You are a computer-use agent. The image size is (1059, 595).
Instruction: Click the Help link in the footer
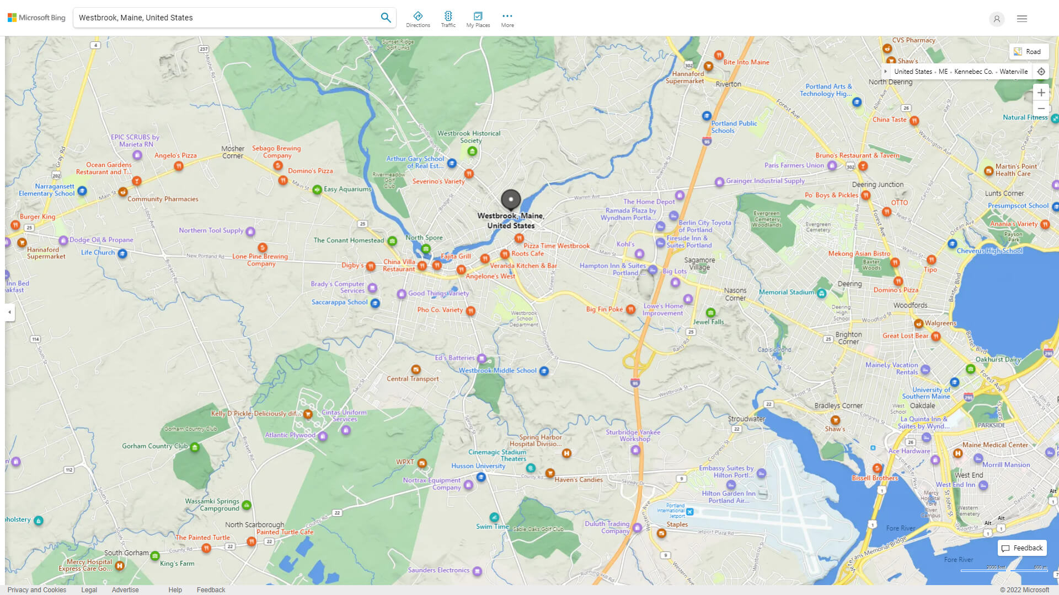[x=175, y=589]
